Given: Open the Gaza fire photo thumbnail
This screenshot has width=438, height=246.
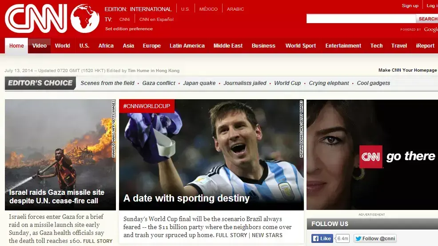Looking at the screenshot, I should [x=60, y=155].
